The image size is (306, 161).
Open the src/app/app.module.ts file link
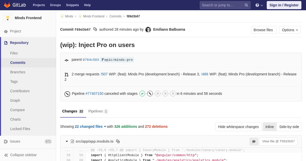pyautogui.click(x=95, y=141)
